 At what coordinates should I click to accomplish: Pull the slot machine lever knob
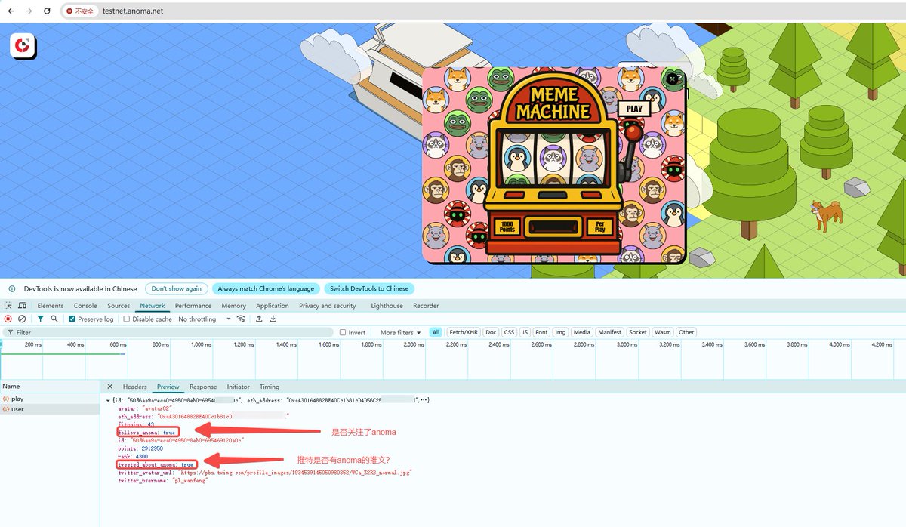[635, 134]
